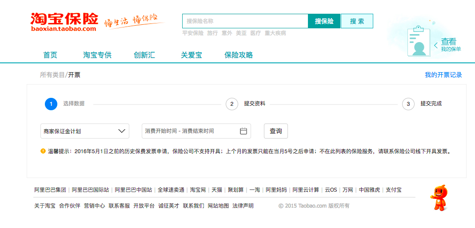Viewport: 475px width, 228px height.
Task: Click 查看 我的保单 text
Action: (451, 45)
